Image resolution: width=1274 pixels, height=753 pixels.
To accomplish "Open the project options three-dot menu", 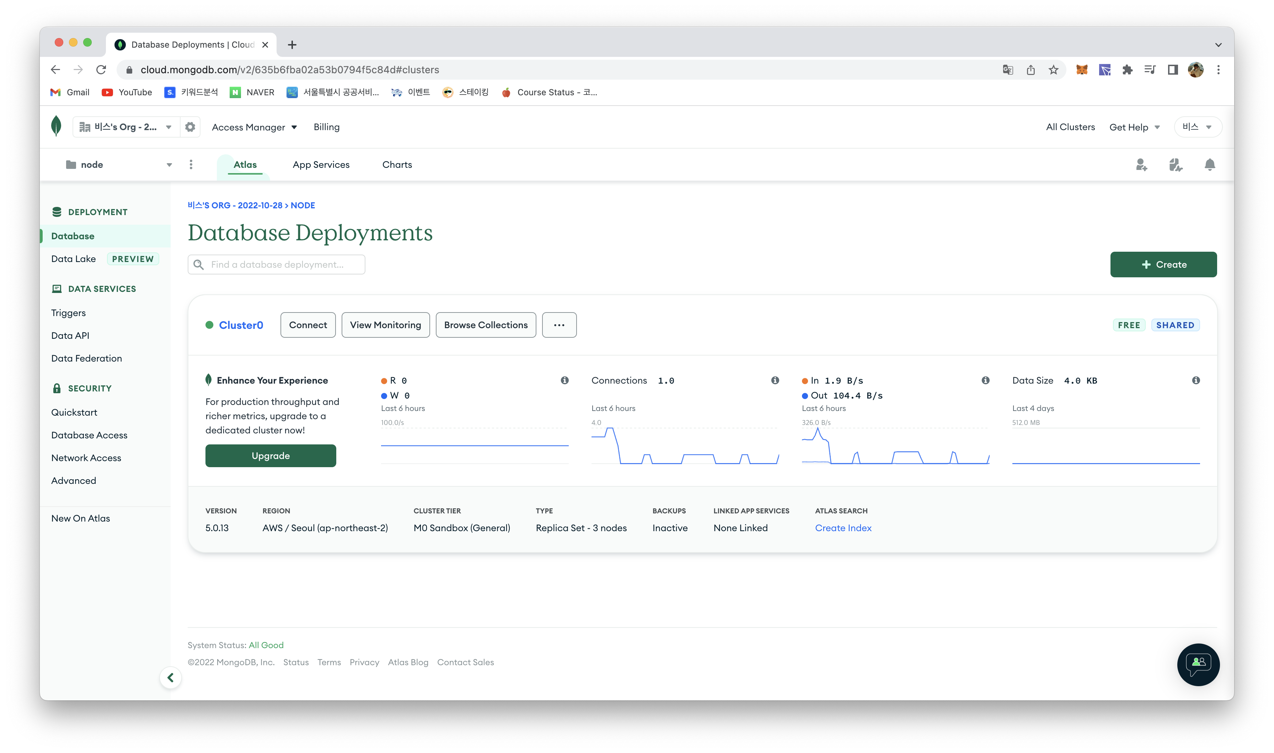I will click(191, 164).
